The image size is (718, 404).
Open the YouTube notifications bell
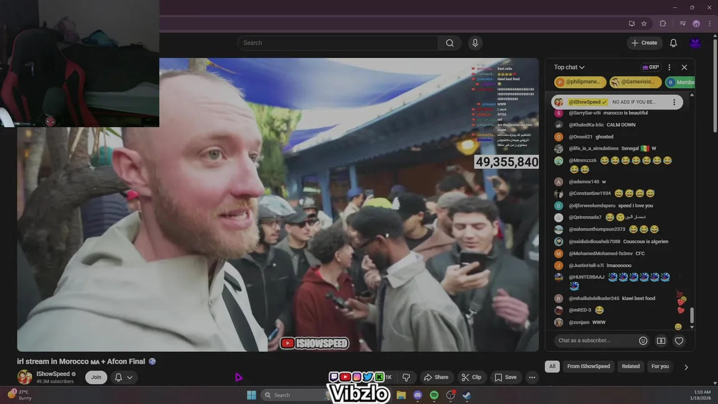coord(674,43)
